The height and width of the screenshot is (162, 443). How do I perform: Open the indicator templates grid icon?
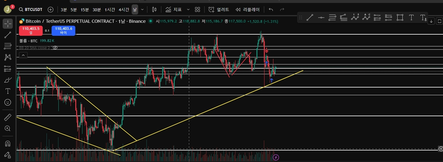(197, 9)
